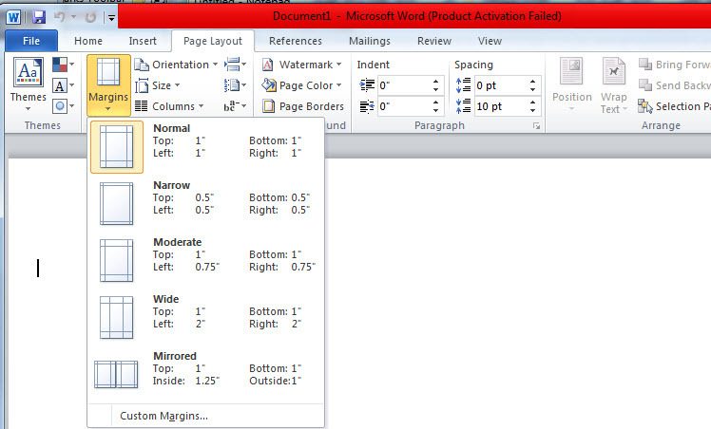Click the Word application icon in title bar

pos(13,18)
